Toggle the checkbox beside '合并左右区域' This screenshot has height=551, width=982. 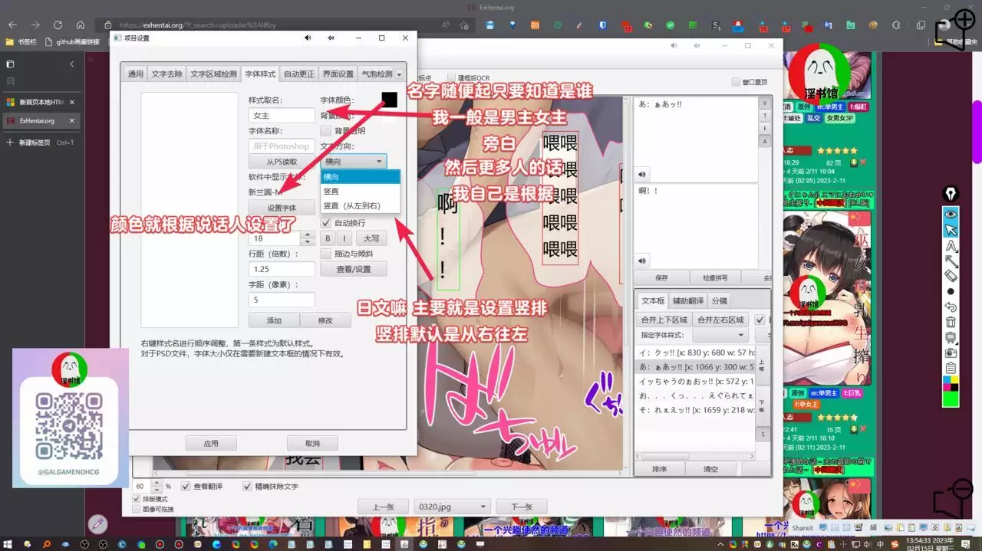point(760,320)
